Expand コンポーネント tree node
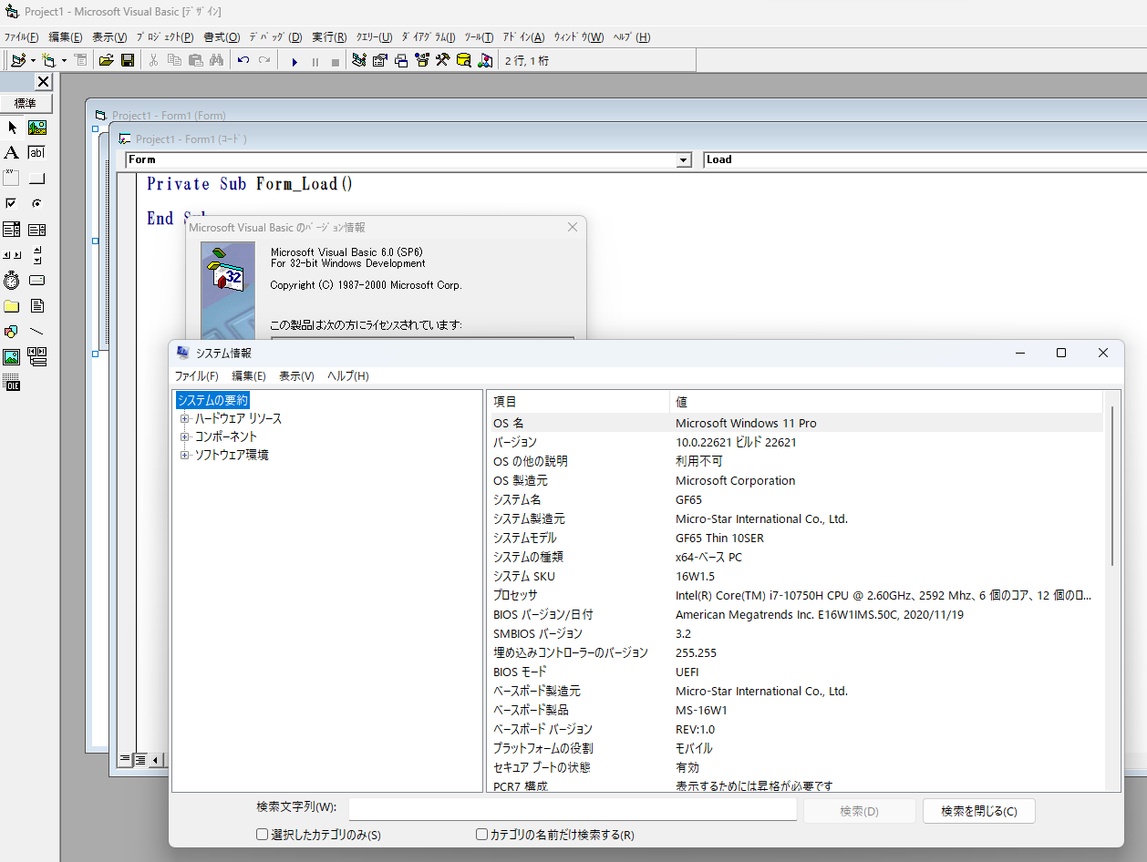Image resolution: width=1147 pixels, height=862 pixels. coord(184,437)
